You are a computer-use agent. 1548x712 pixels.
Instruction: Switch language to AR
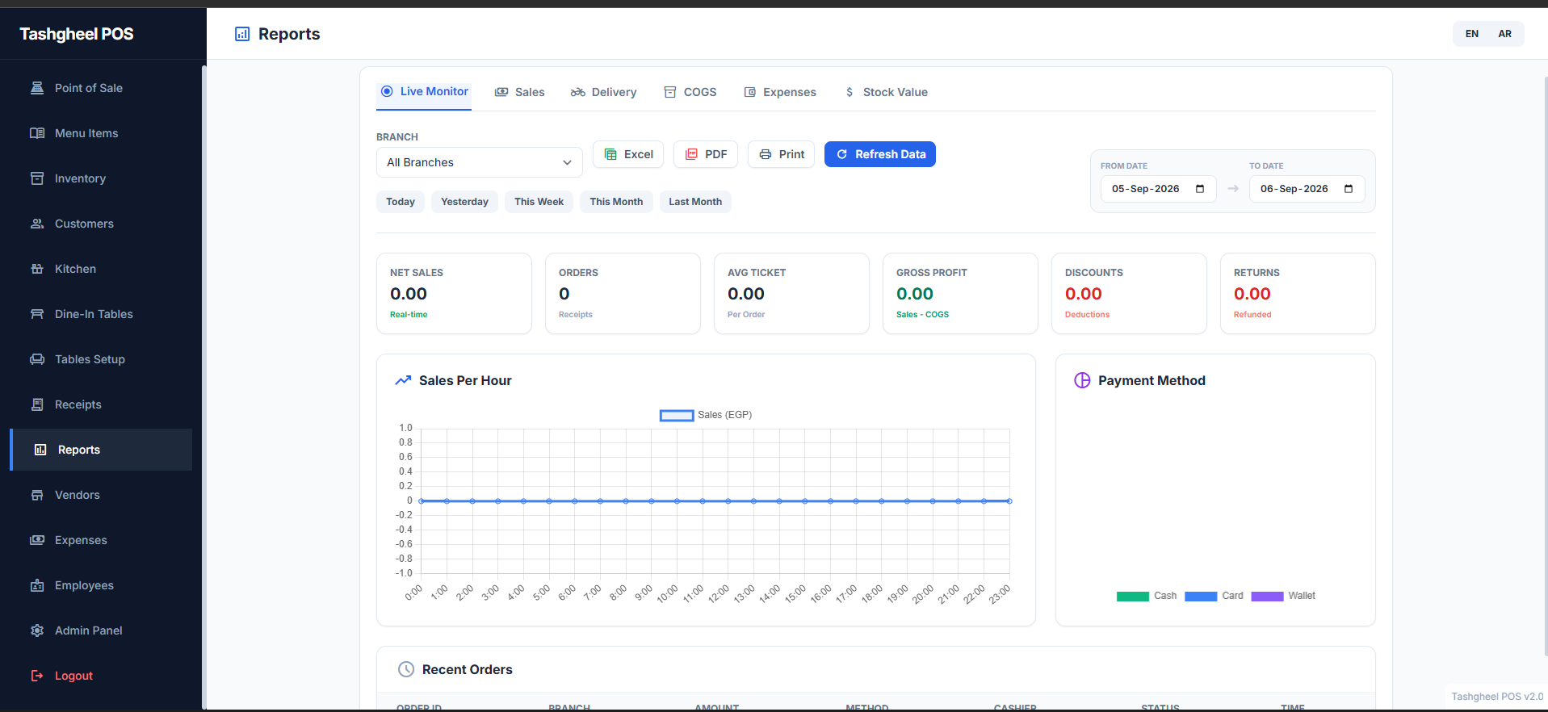(x=1505, y=34)
